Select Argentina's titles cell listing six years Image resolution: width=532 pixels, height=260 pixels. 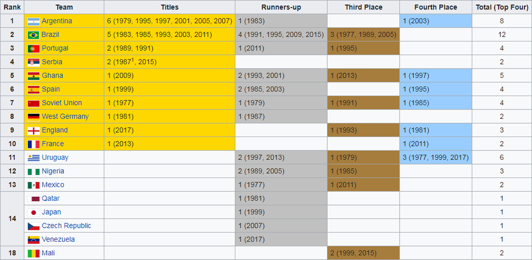170,21
